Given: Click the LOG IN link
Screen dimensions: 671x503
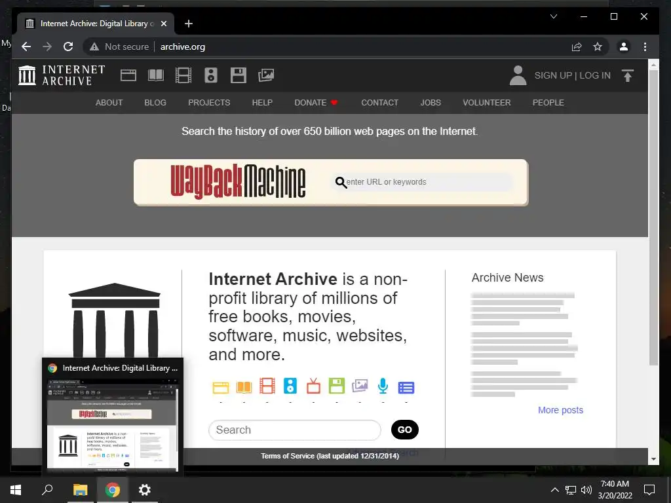Looking at the screenshot, I should (595, 75).
